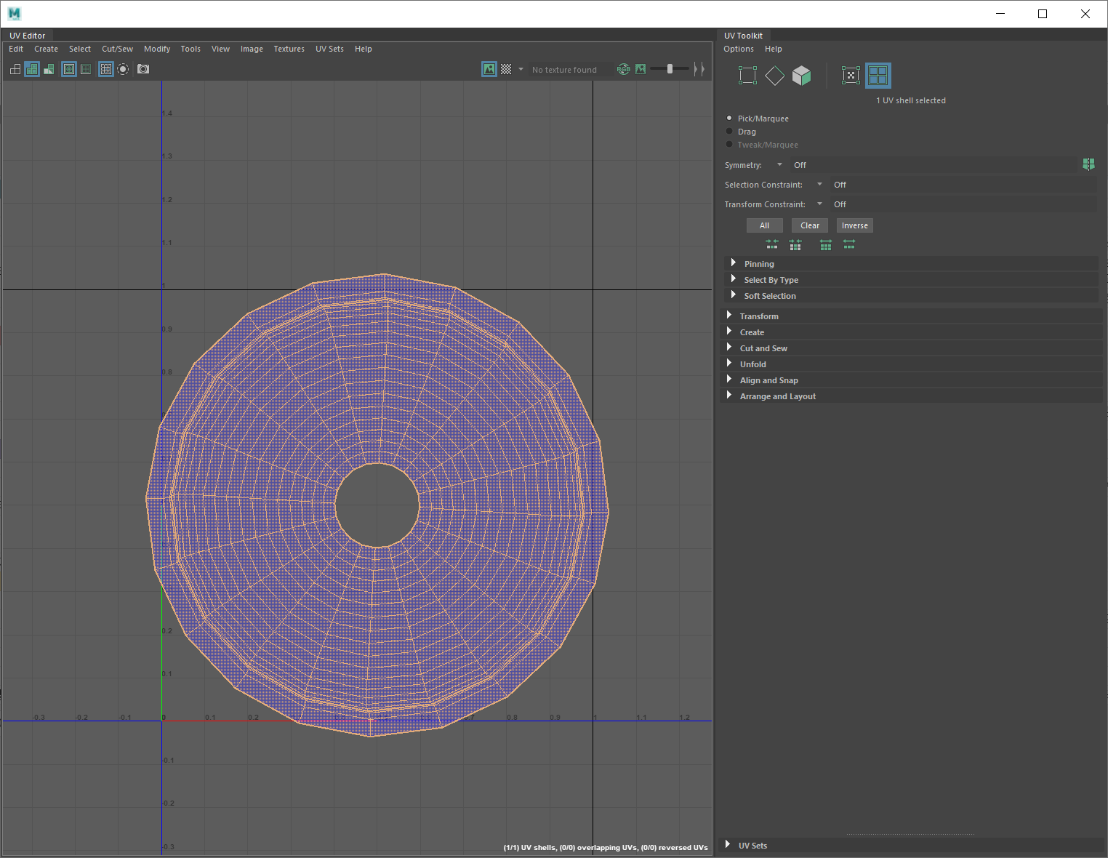1108x858 pixels.
Task: Toggle checker map display icon
Action: (506, 69)
